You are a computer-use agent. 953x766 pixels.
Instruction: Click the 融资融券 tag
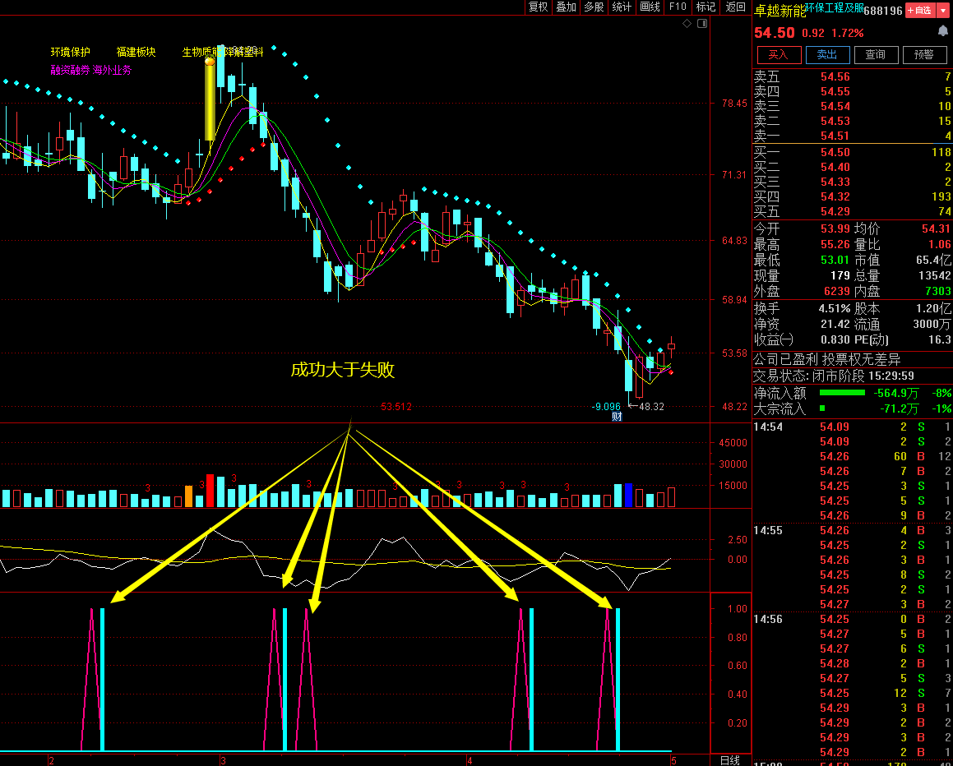click(x=70, y=71)
